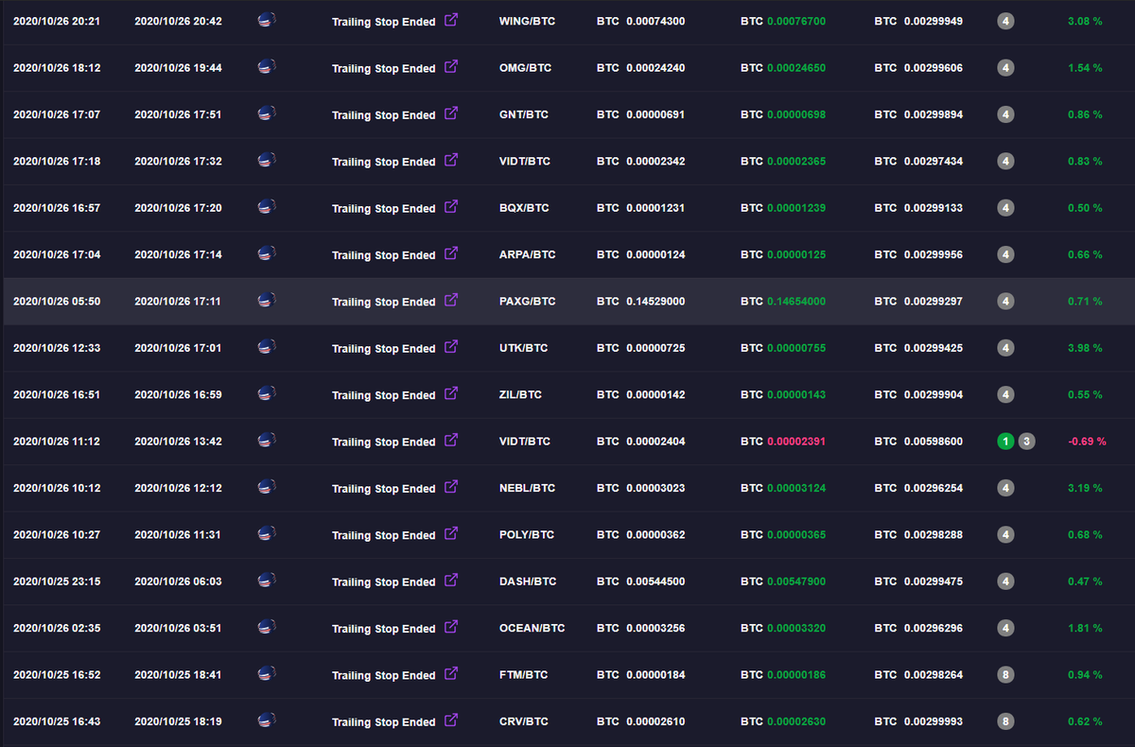This screenshot has height=747, width=1135.
Task: Open external link icon for POLY/BTC trade
Action: [451, 533]
